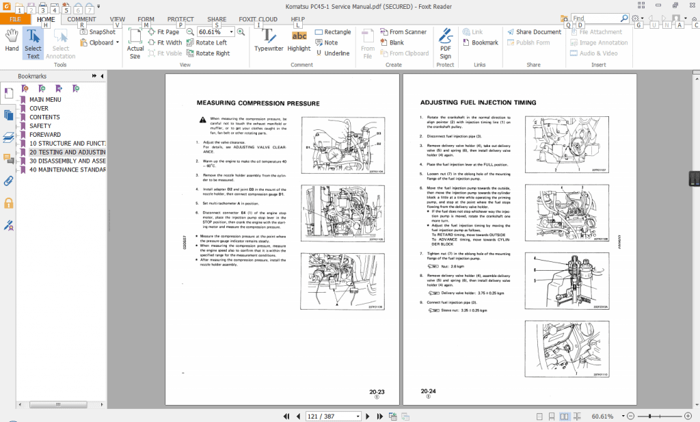The image size is (700, 422).
Task: Open the status bar zoom level dropdown
Action: pyautogui.click(x=623, y=417)
